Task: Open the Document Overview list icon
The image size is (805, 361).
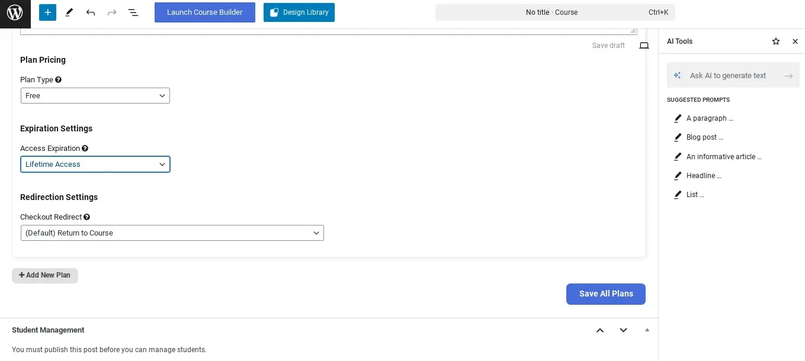Action: coord(133,12)
